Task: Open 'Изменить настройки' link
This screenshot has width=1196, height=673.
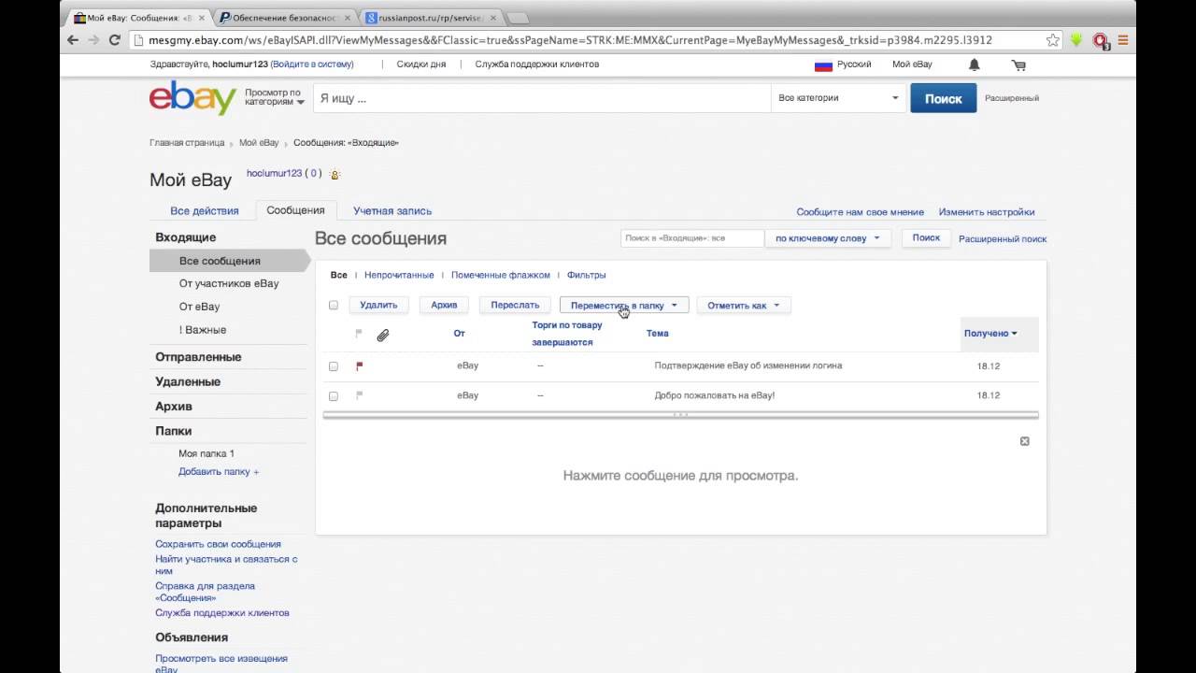Action: [987, 212]
